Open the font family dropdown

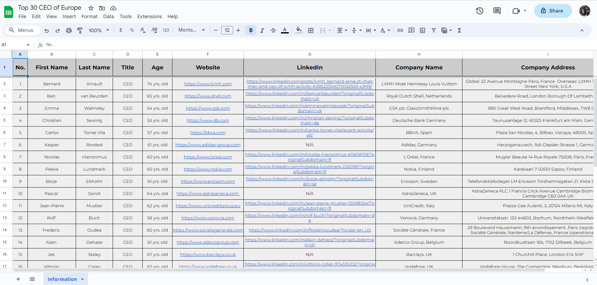coord(191,30)
